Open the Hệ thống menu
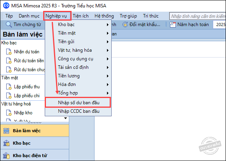The width and height of the screenshot is (226, 161). (104, 16)
